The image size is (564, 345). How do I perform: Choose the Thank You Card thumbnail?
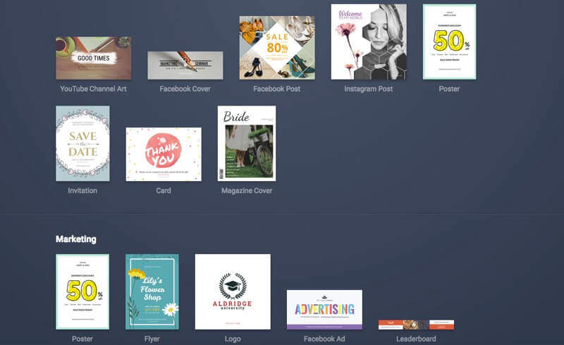click(x=164, y=154)
